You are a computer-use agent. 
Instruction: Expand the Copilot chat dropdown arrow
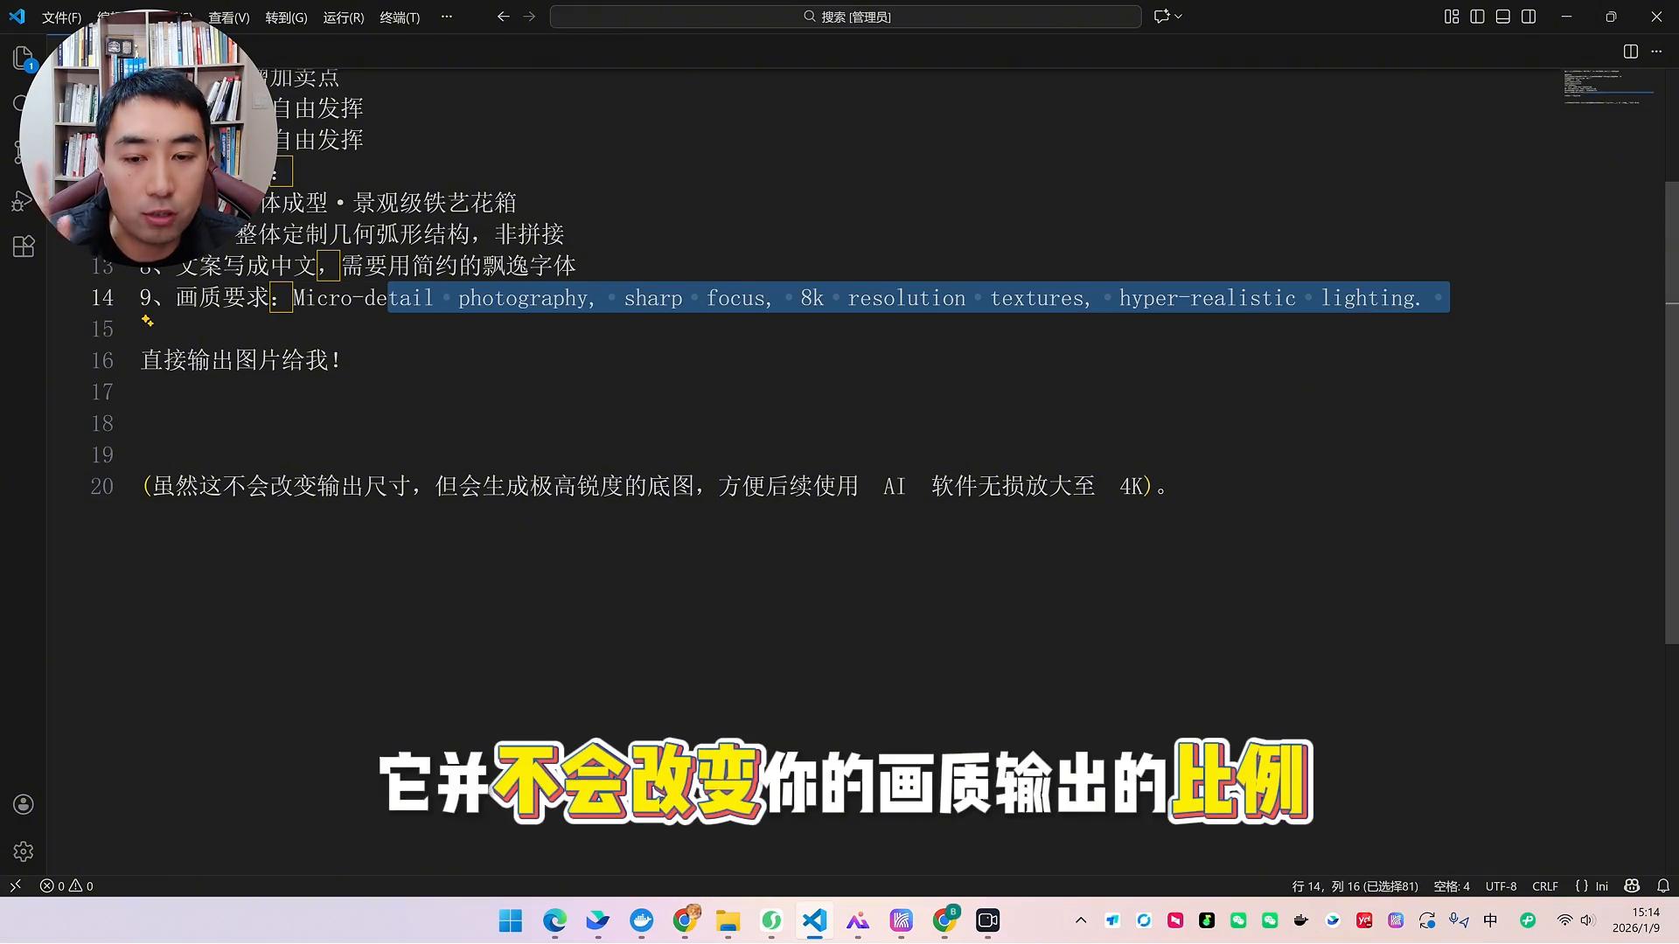1179,17
